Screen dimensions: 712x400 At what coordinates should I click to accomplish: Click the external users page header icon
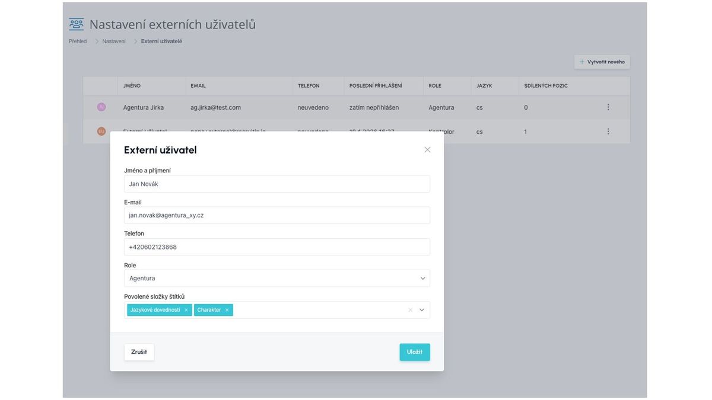pos(77,24)
